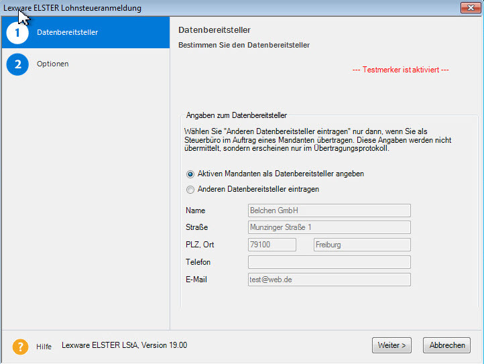Click the empty Telefon field
The height and width of the screenshot is (364, 484).
click(x=329, y=262)
